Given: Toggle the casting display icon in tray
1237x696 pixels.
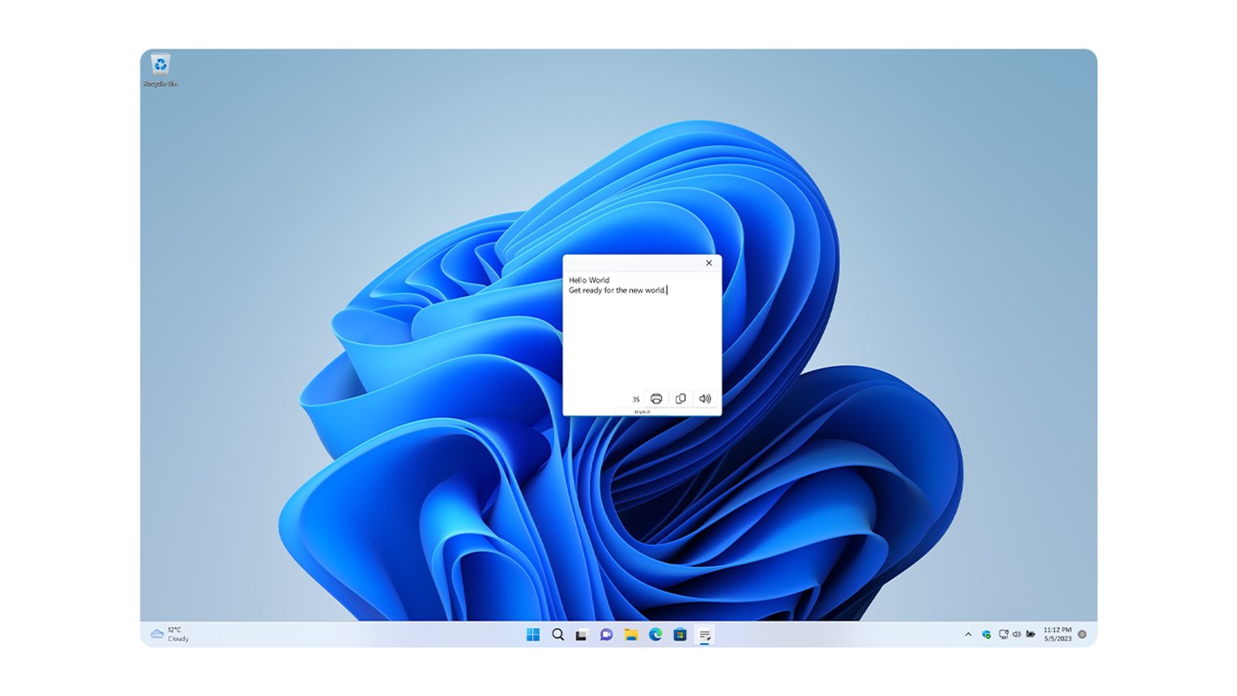Looking at the screenshot, I should click(x=1001, y=632).
